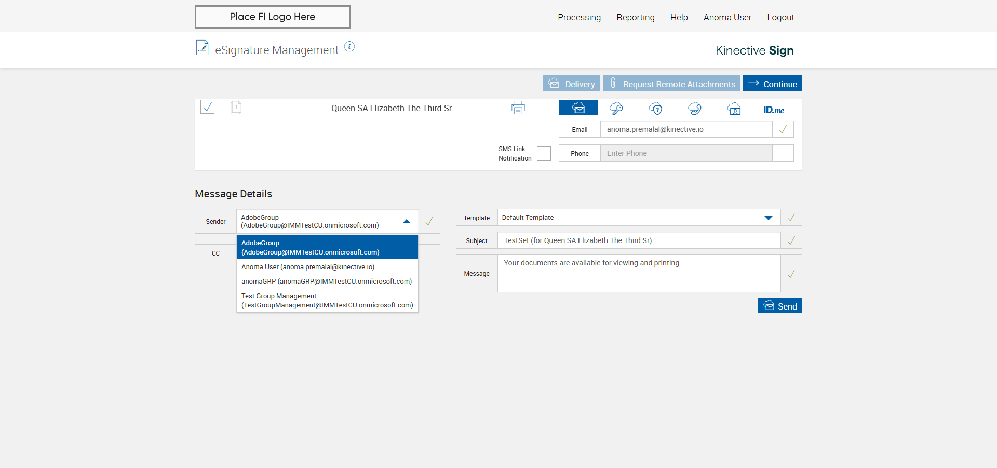Viewport: 997px width, 468px height.
Task: Choose the cloud phone authentication icon
Action: [695, 109]
